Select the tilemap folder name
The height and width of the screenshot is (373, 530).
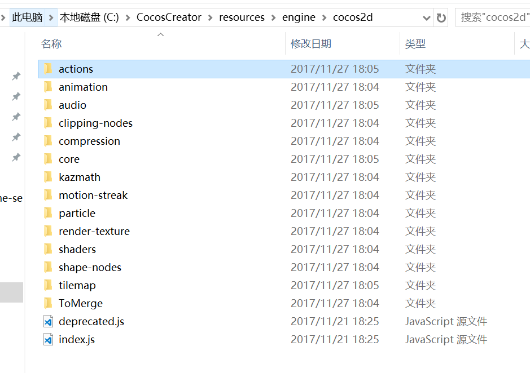tap(77, 285)
